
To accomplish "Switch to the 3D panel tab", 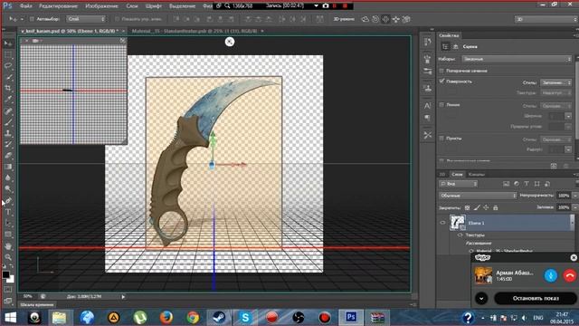I will [x=442, y=174].
